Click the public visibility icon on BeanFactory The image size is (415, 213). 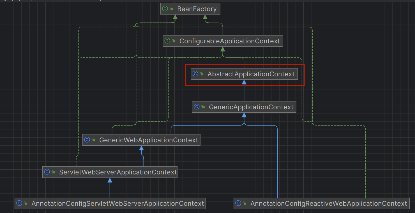click(171, 9)
